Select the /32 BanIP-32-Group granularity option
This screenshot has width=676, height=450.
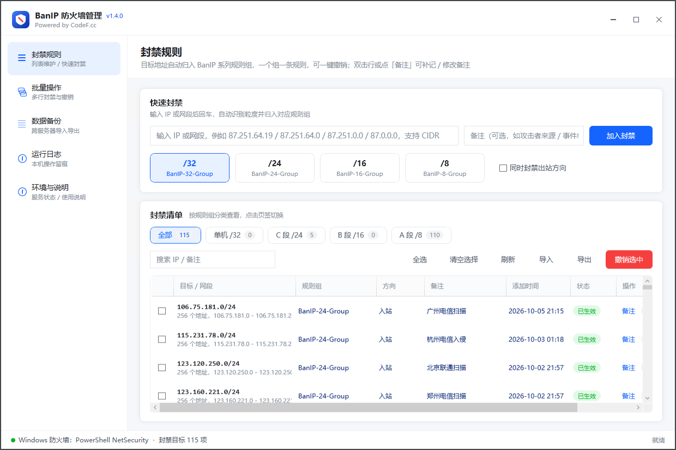click(190, 168)
